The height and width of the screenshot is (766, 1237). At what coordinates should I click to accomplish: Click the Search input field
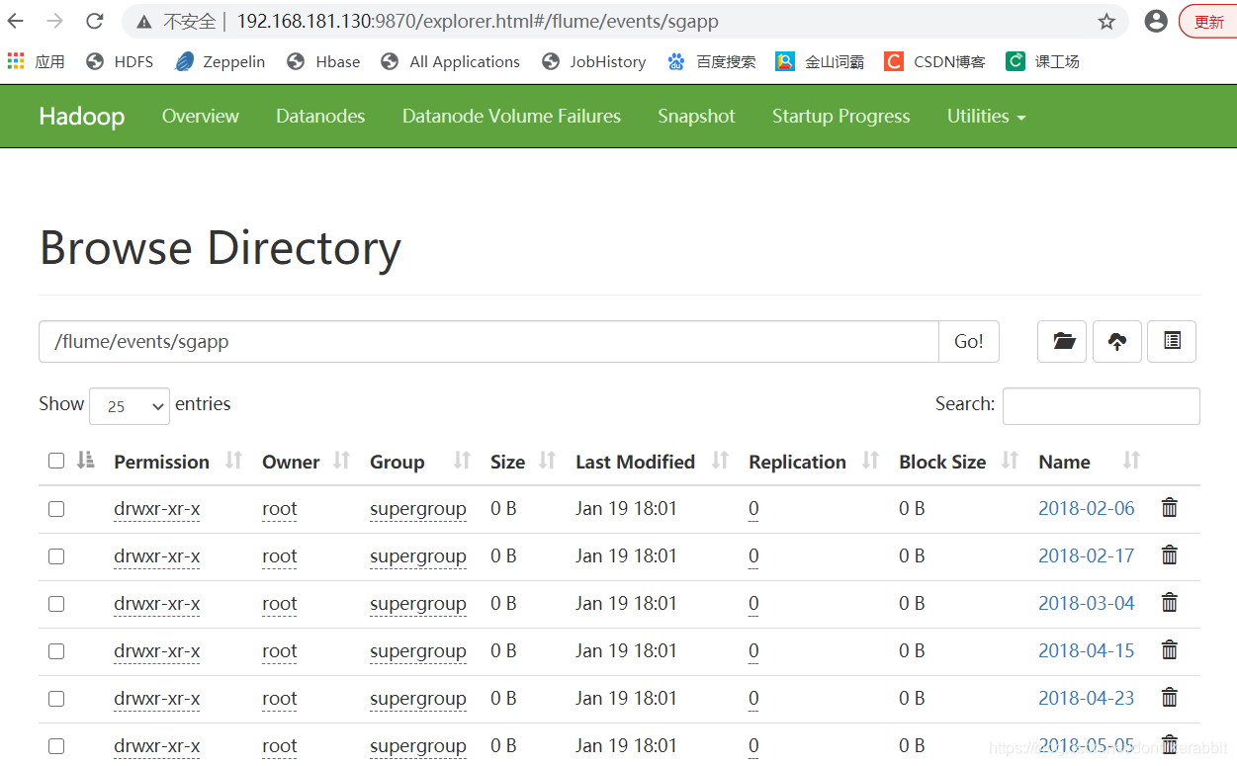click(x=1101, y=406)
